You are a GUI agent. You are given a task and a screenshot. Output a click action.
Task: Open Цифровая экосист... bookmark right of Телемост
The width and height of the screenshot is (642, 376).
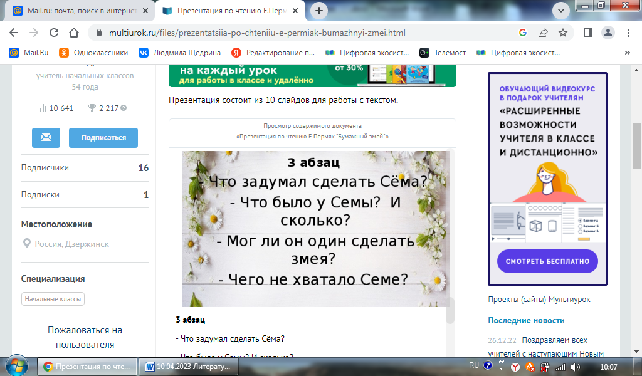point(518,53)
